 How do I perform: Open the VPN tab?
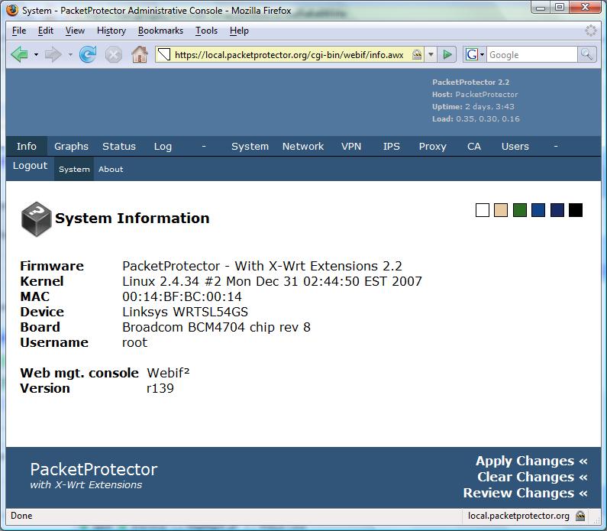click(351, 147)
